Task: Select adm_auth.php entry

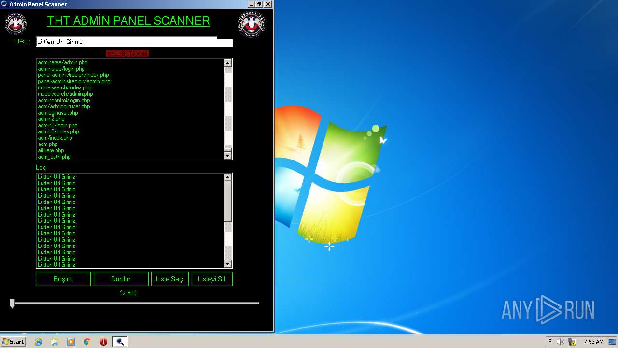Action: 54,157
